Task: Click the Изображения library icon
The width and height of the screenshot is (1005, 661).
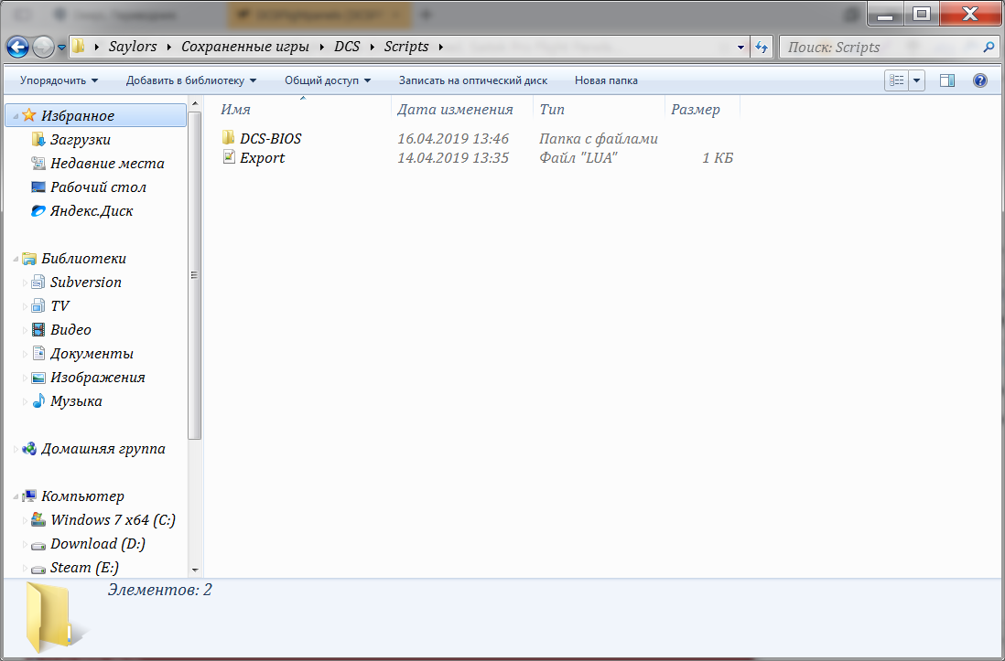Action: click(x=38, y=378)
